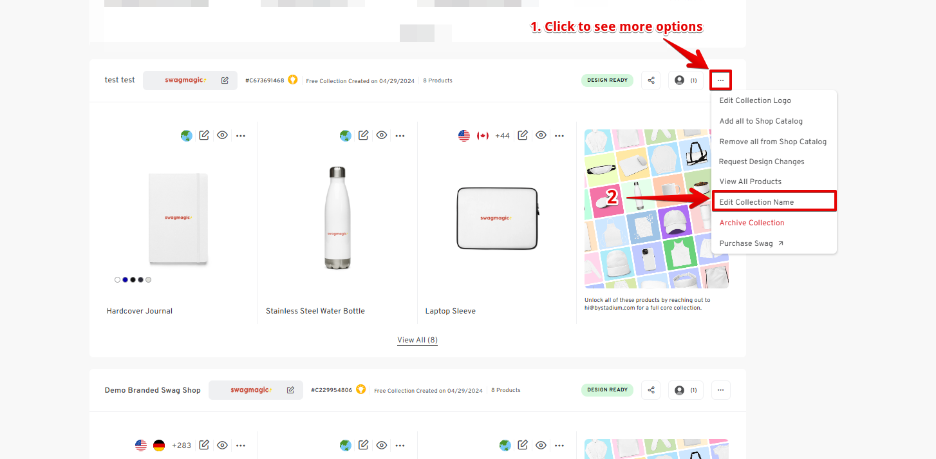The height and width of the screenshot is (459, 936).
Task: Share the Demo Branded Swag Shop collection
Action: point(651,390)
